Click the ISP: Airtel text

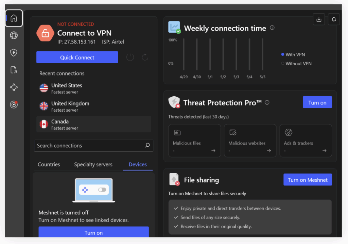coord(113,42)
